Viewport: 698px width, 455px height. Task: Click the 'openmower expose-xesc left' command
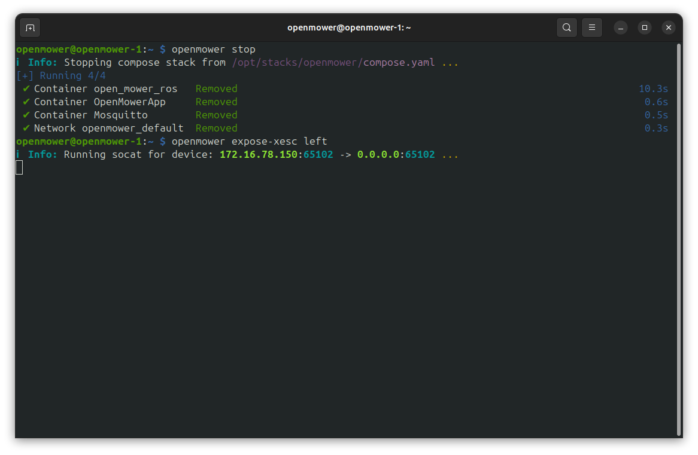point(249,141)
